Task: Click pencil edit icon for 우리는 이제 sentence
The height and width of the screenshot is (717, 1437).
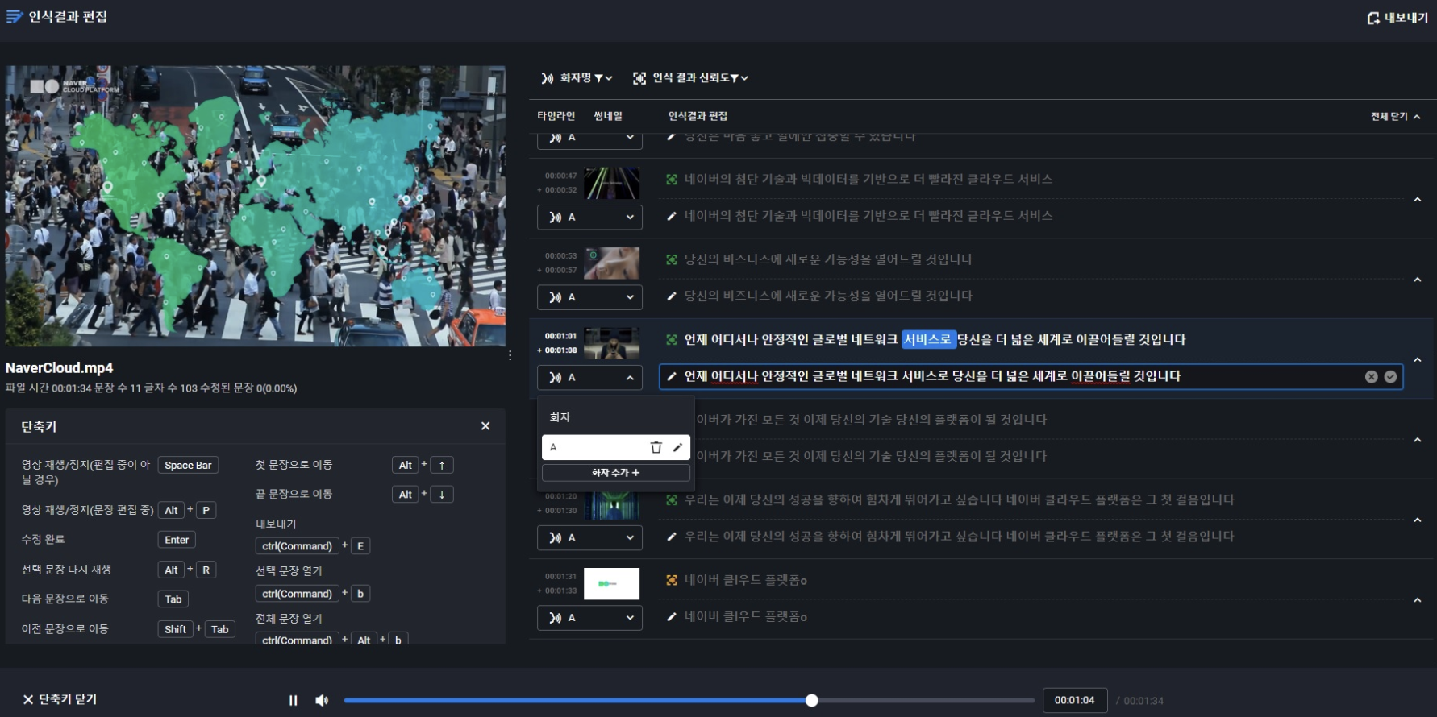Action: (672, 537)
